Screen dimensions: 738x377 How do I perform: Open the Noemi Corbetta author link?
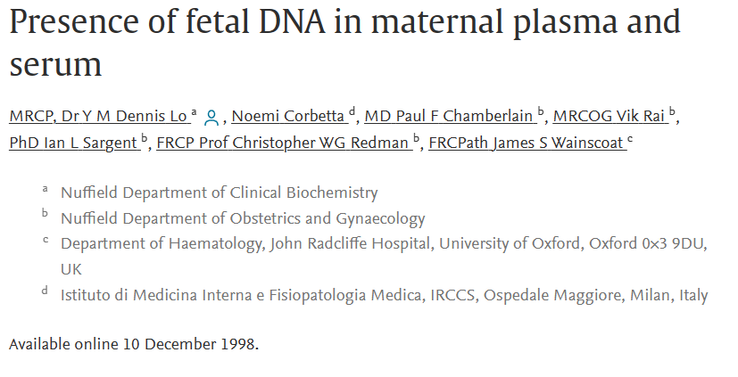click(x=288, y=116)
